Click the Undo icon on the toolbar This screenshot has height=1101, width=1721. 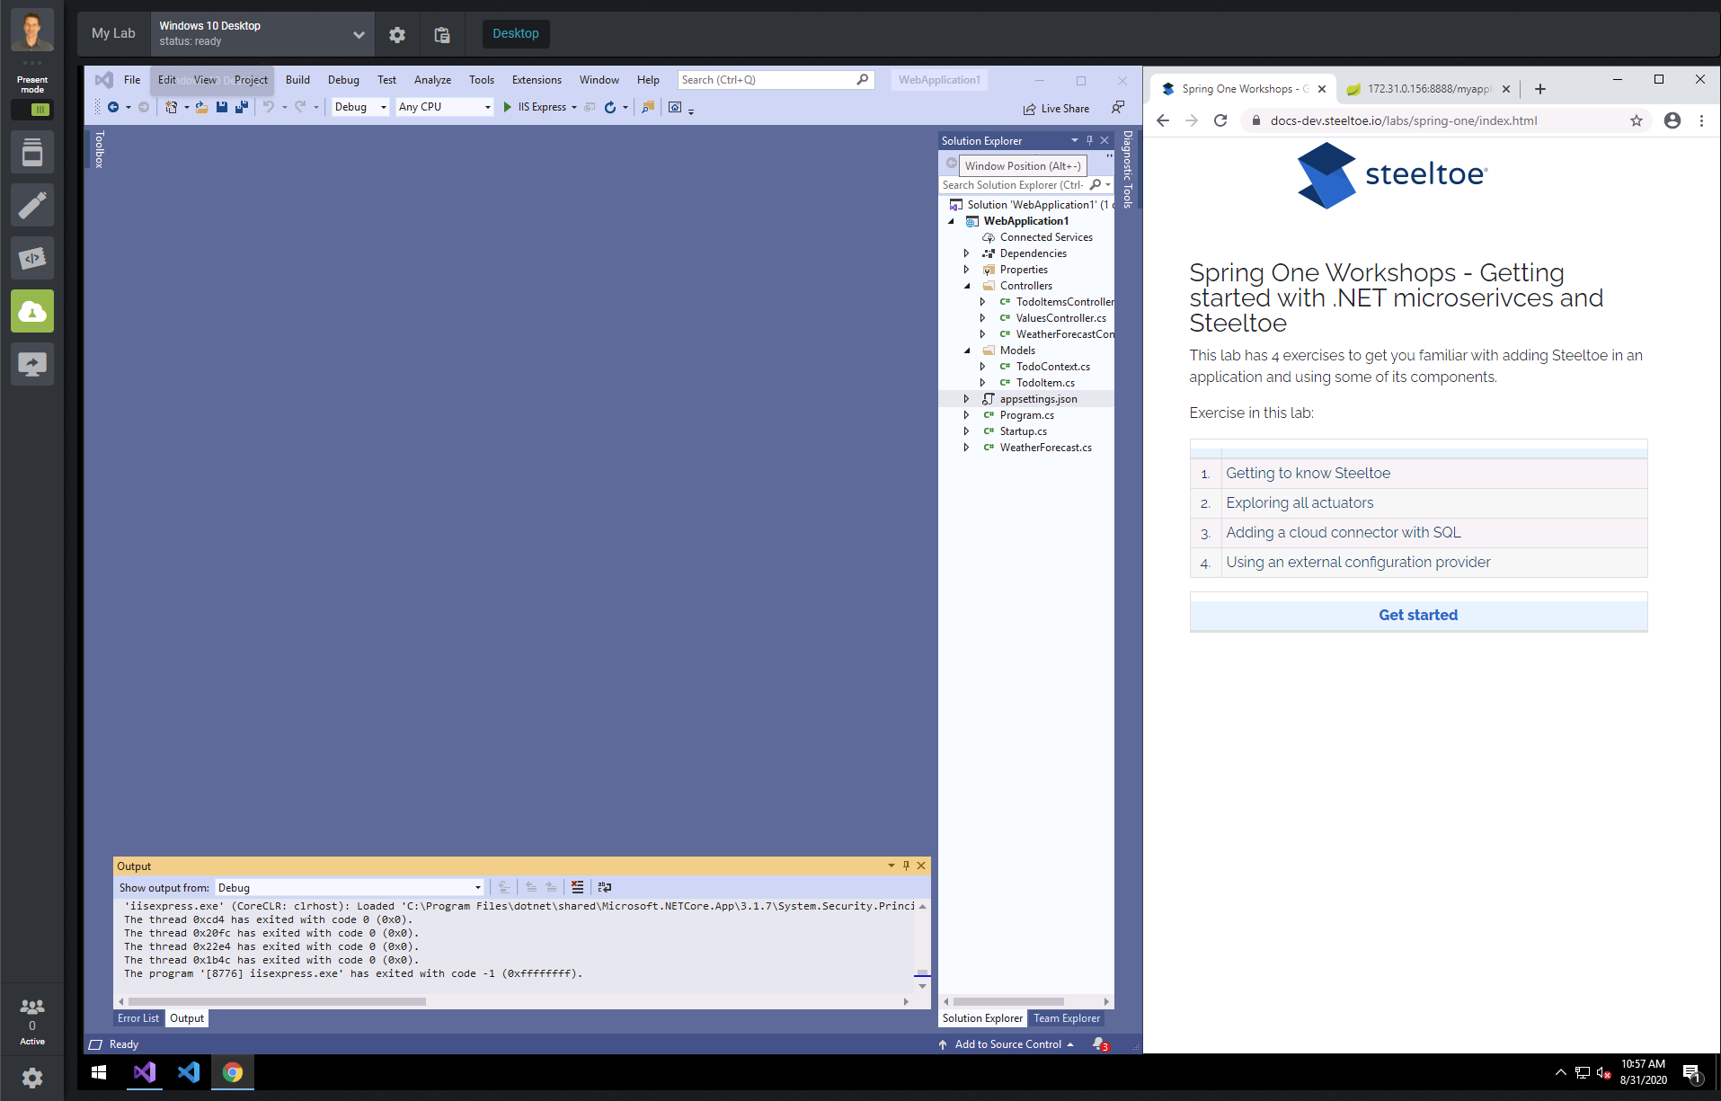[x=268, y=107]
